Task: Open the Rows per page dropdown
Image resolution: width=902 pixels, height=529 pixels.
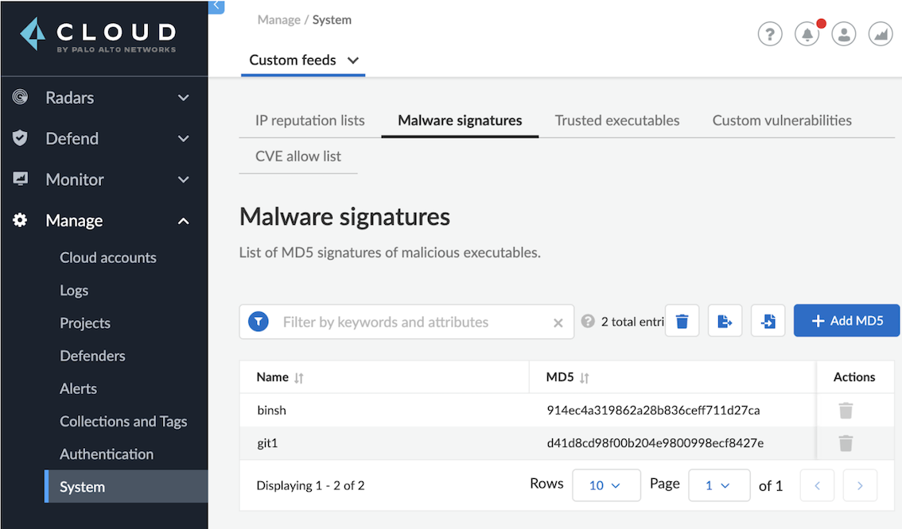Action: click(606, 485)
